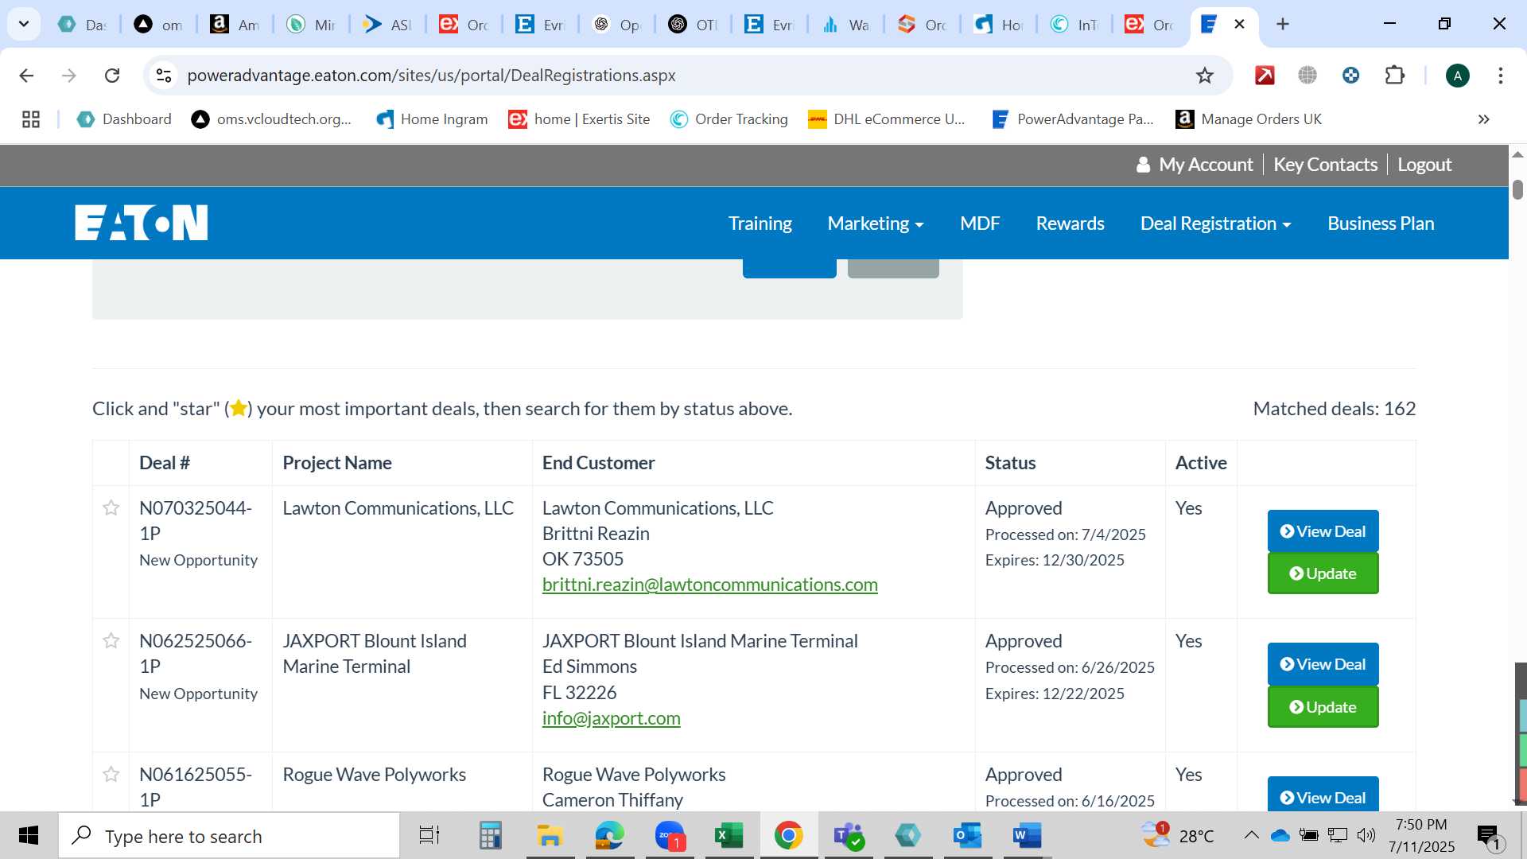
Task: Open the home Exertis Site bookmark
Action: [x=579, y=119]
